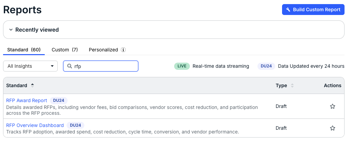
Task: Open the RFP Award Report link
Action: pos(27,100)
